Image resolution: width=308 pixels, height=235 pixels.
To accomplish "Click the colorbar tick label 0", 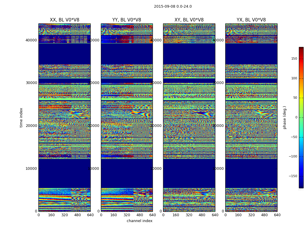I will (x=296, y=117).
